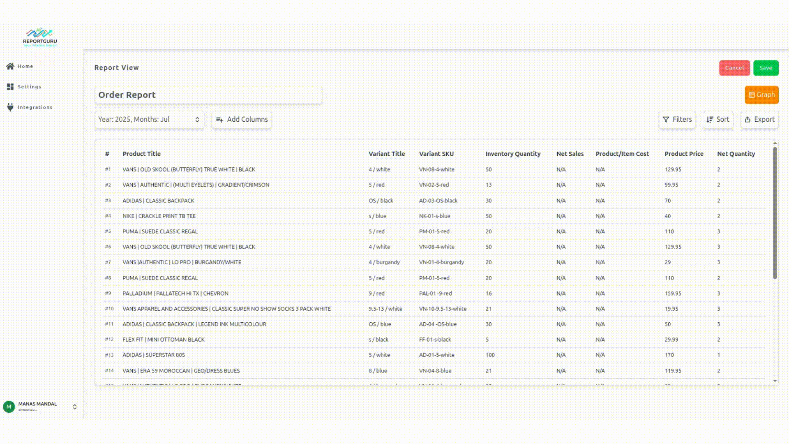Click the Settings dashboard icon
Screen dimensions: 789x444
click(10, 87)
